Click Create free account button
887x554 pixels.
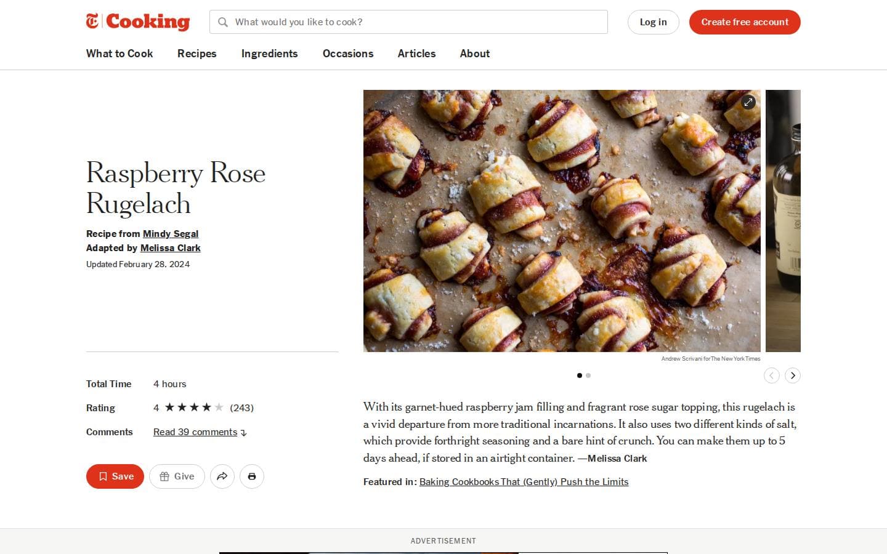tap(745, 22)
